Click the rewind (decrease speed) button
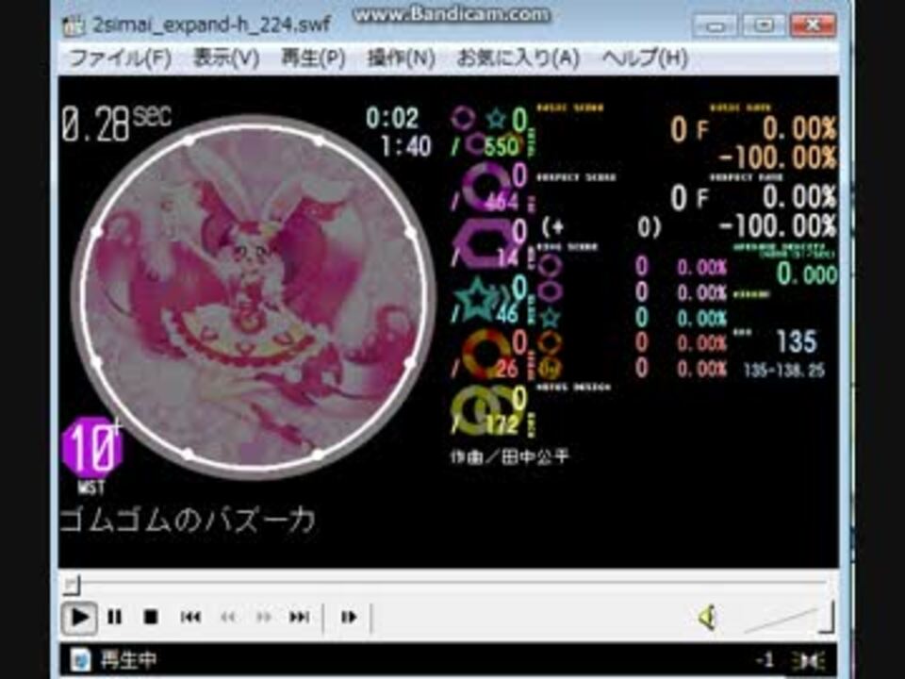The height and width of the screenshot is (679, 905). 228,617
